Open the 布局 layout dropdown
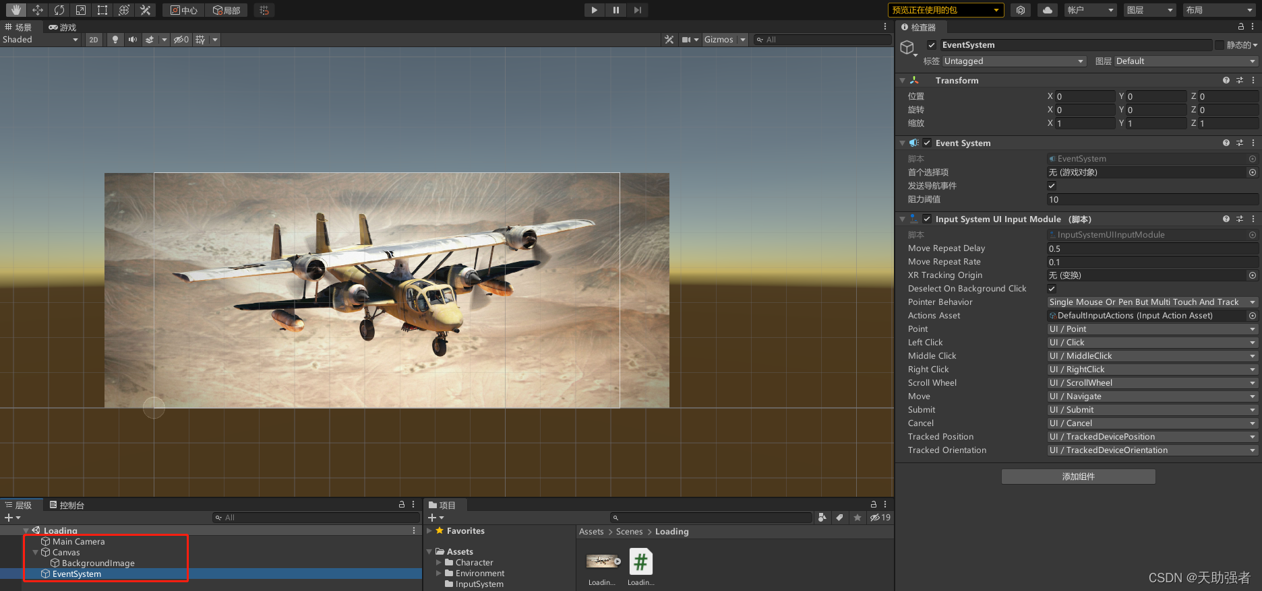Screen dimensions: 1262x591 pyautogui.click(x=1220, y=10)
